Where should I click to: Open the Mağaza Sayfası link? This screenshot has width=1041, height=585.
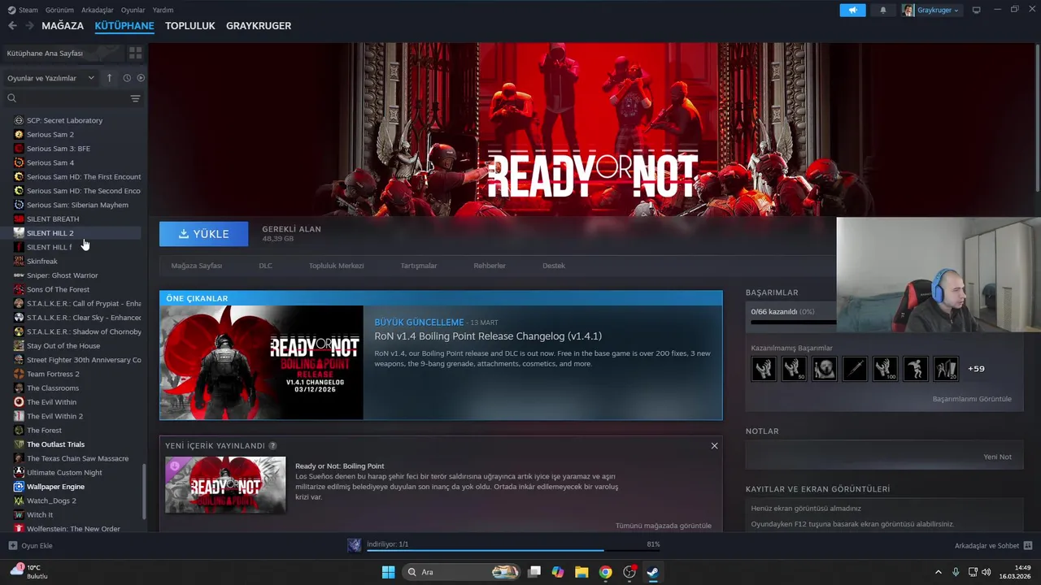196,266
